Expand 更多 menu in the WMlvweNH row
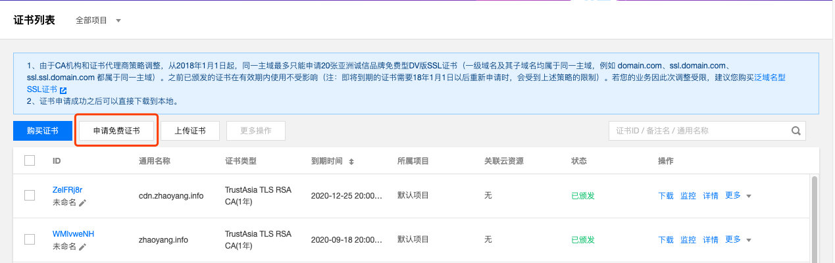Image resolution: width=835 pixels, height=263 pixels. click(x=738, y=239)
